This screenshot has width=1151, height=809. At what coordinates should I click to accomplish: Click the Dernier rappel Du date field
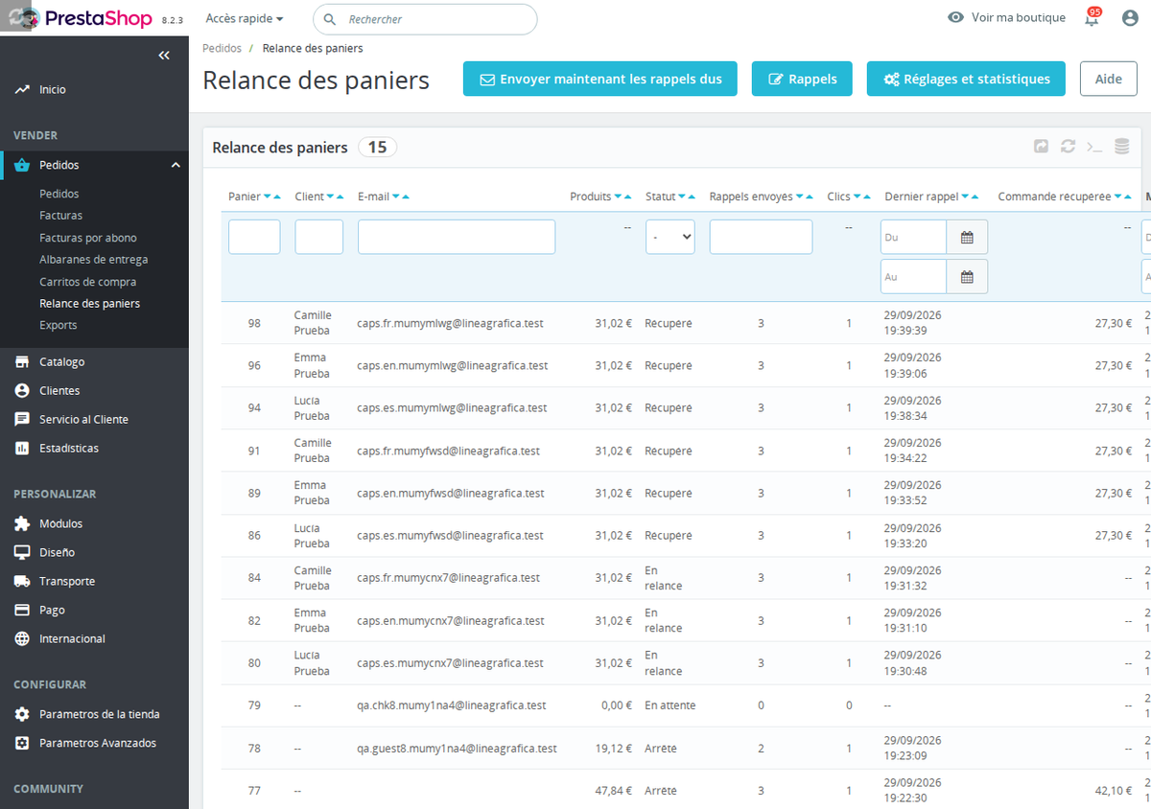[913, 237]
